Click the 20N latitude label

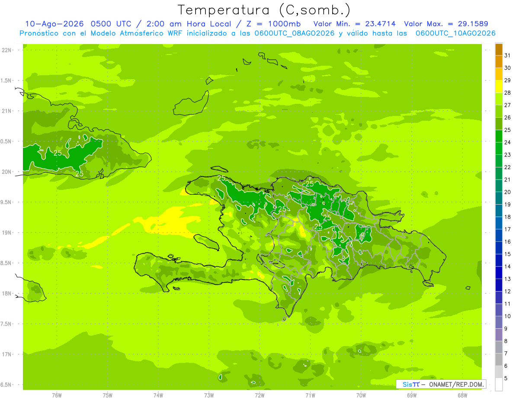[x=7, y=172]
